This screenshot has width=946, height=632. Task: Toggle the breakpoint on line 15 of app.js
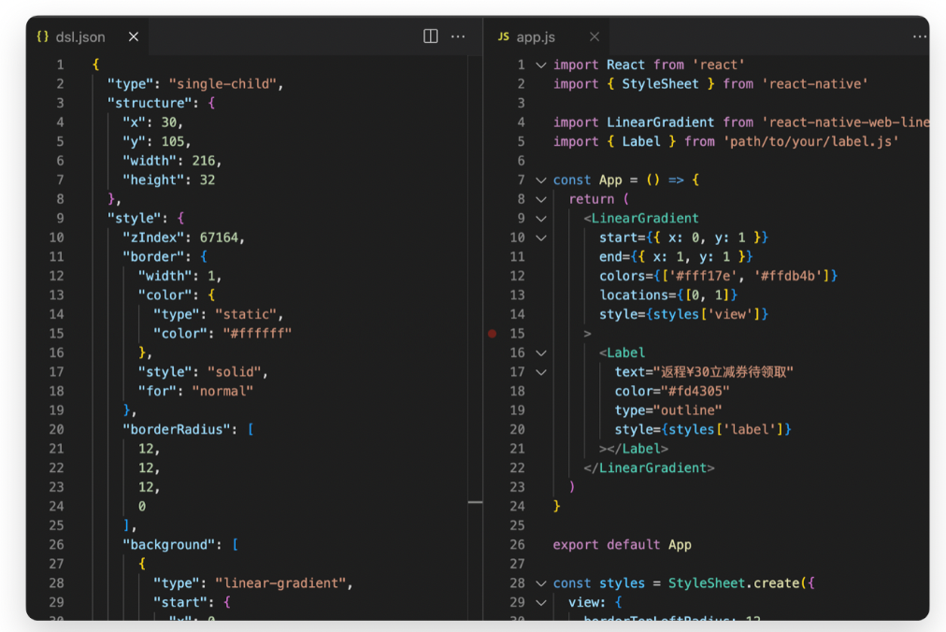[493, 333]
